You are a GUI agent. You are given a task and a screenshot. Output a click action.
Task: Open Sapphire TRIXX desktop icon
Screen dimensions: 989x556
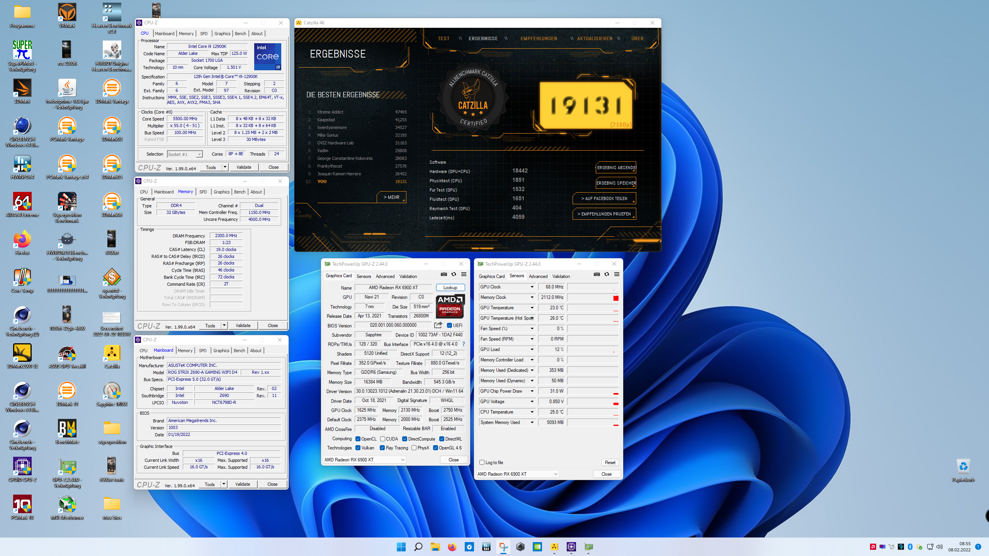pos(112,394)
